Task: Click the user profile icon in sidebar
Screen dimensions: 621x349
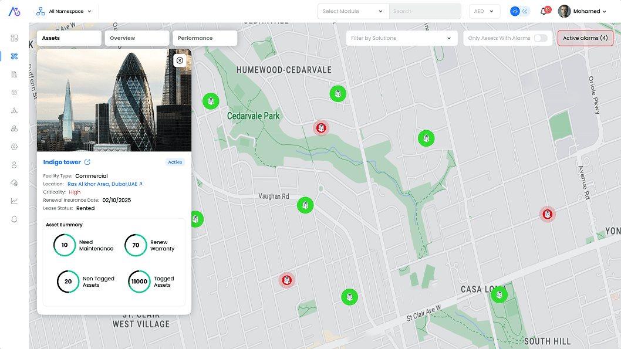Action: point(14,165)
